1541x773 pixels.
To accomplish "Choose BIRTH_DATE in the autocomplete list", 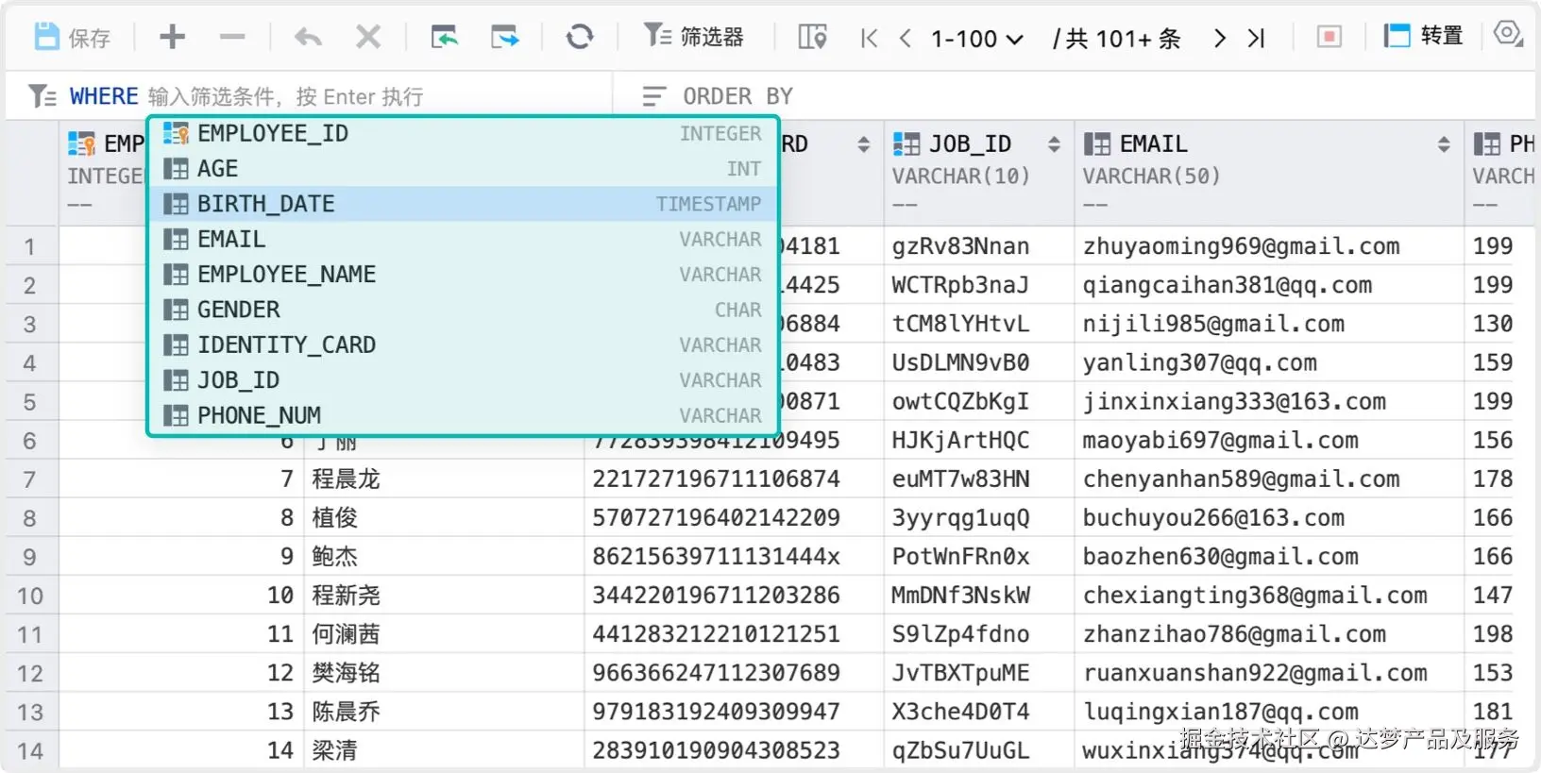I will tap(463, 204).
